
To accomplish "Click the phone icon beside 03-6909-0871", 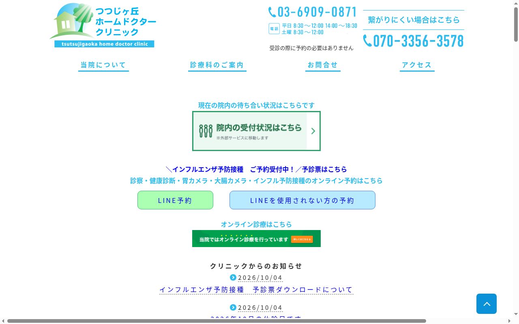I will click(272, 12).
